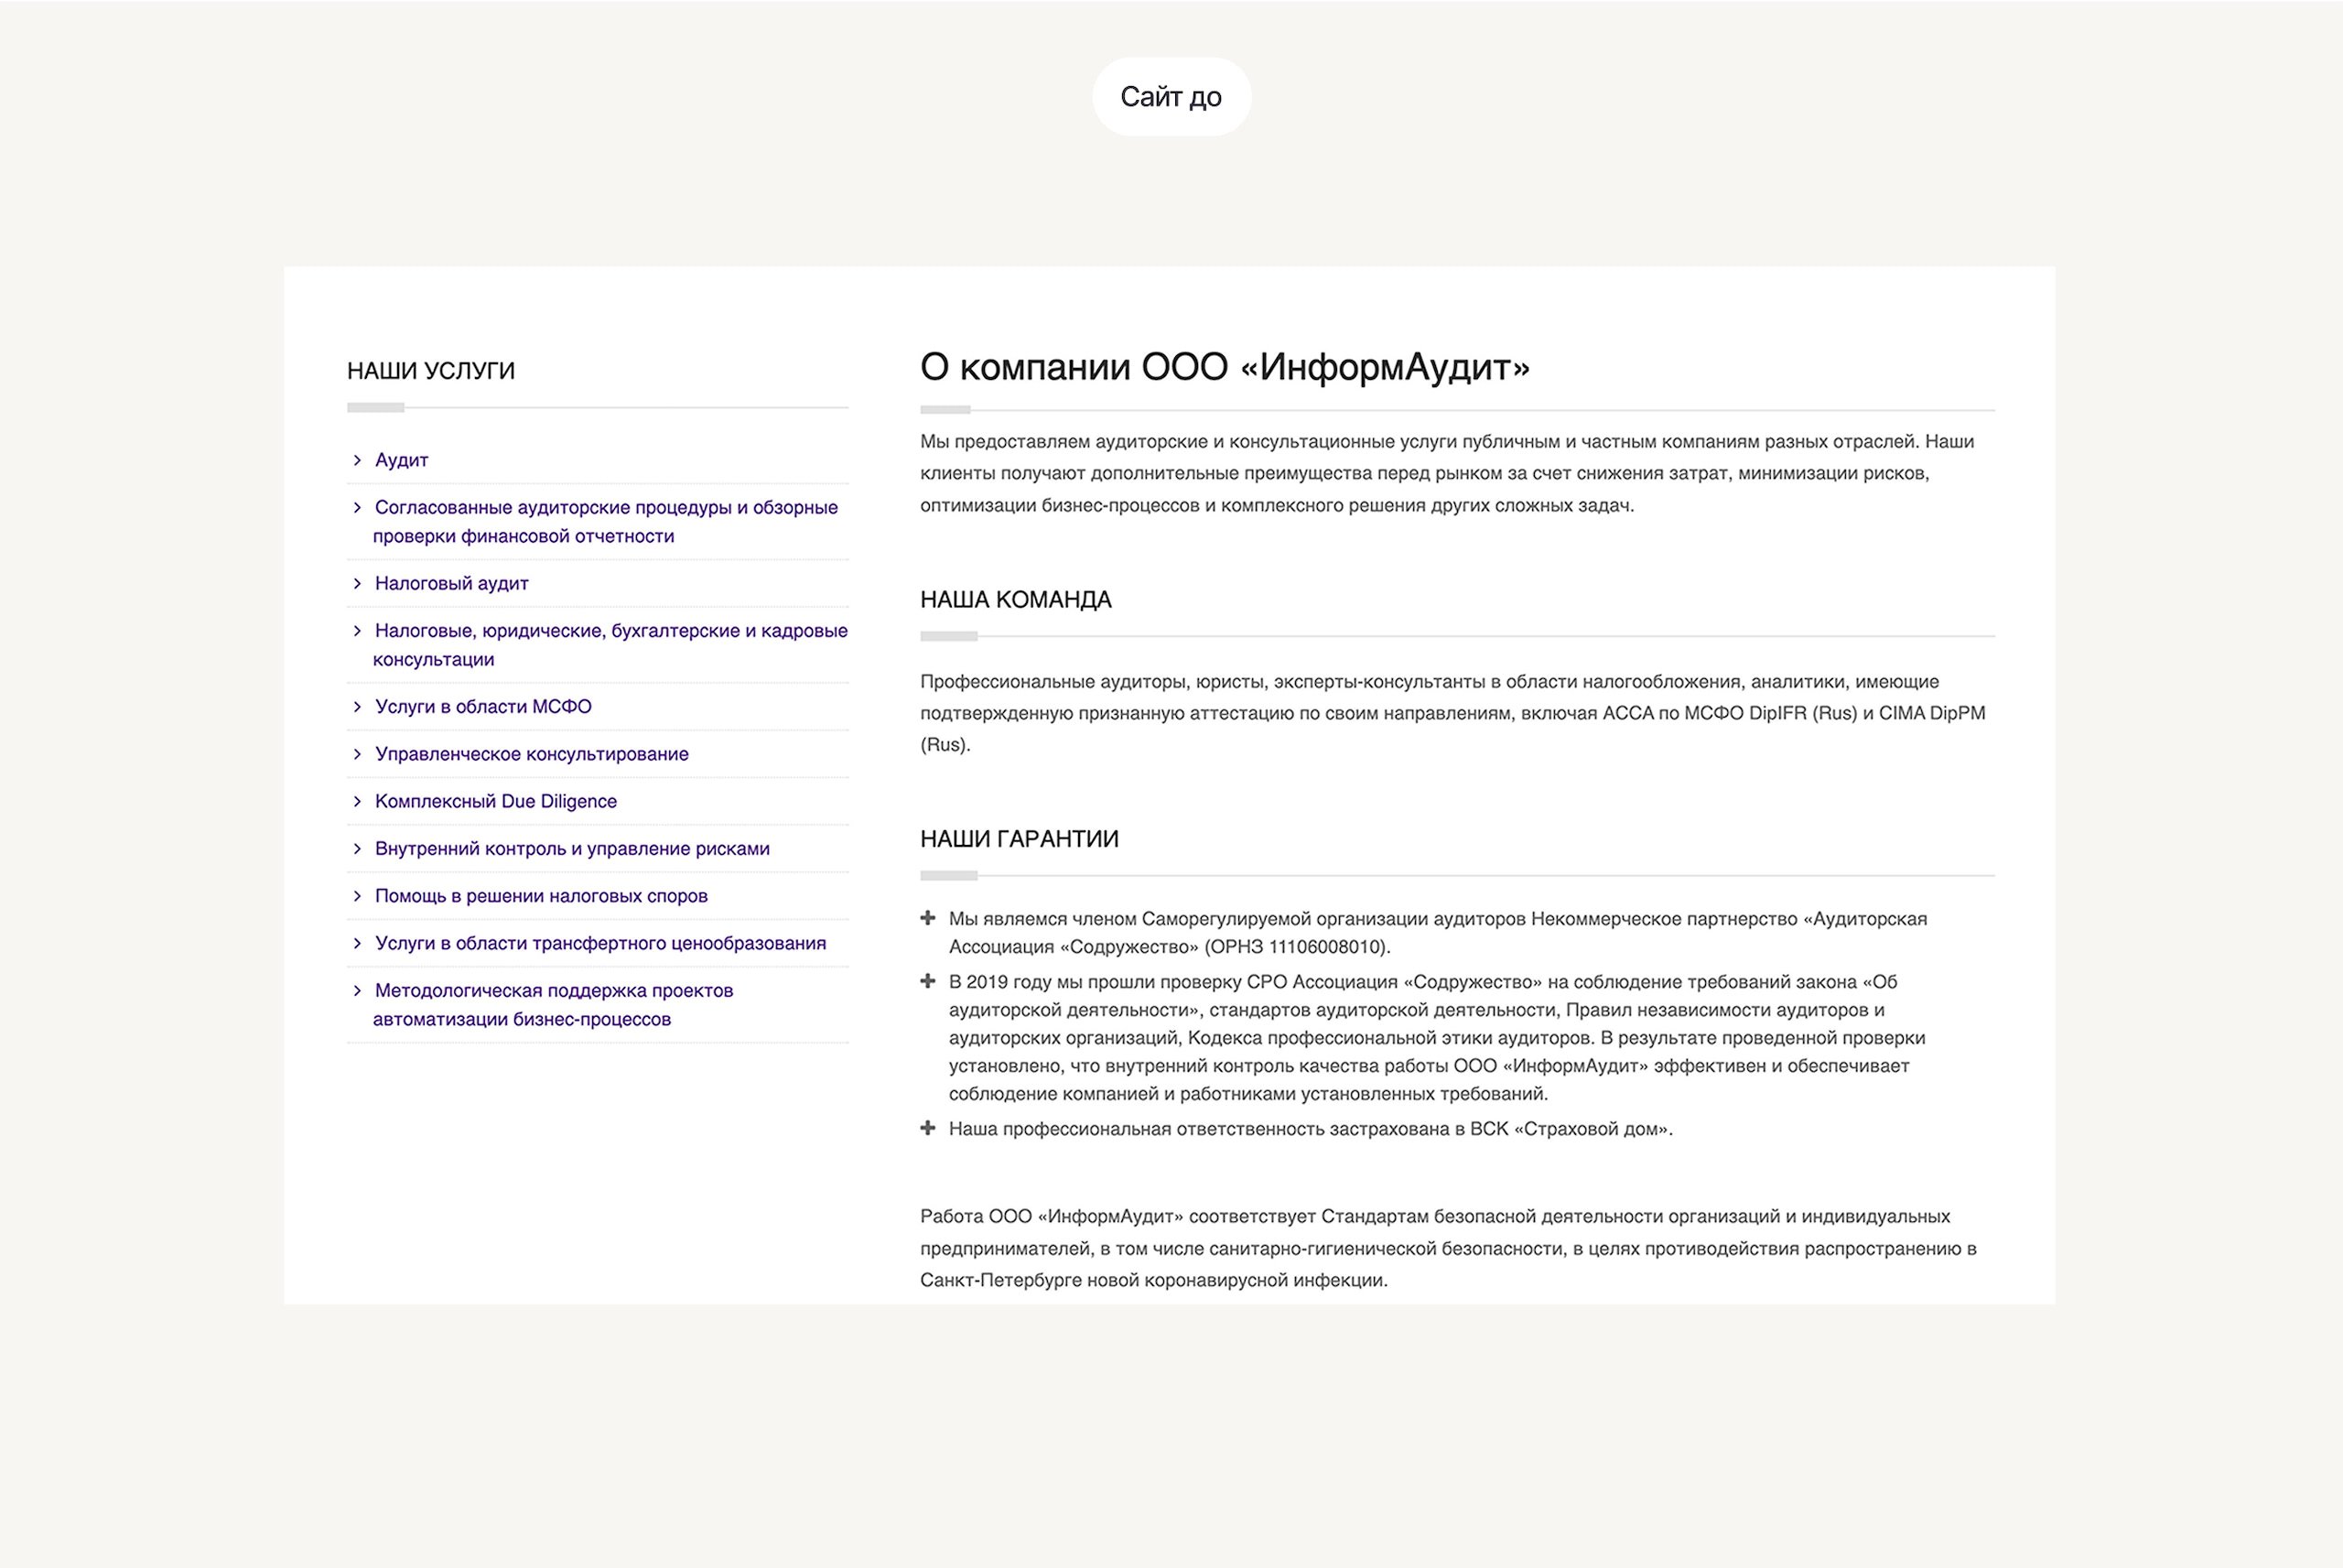This screenshot has width=2343, height=1568.
Task: Click the Налоговый аудит link
Action: (x=451, y=583)
